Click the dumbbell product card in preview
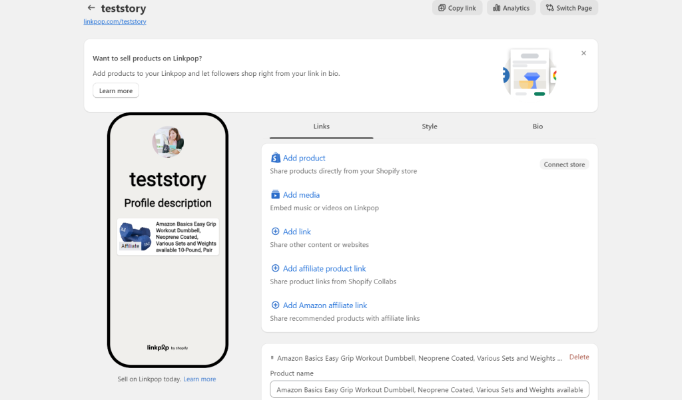 point(168,237)
